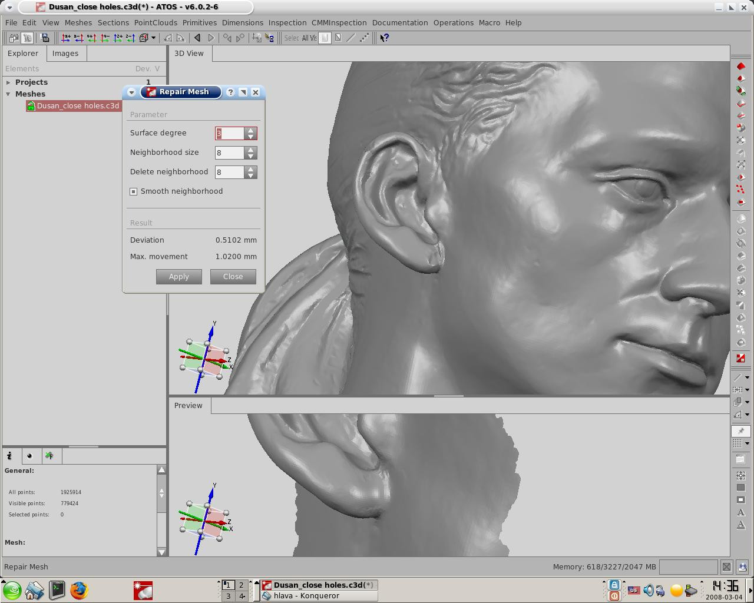Click the Apply button in Repair Mesh

click(x=178, y=277)
